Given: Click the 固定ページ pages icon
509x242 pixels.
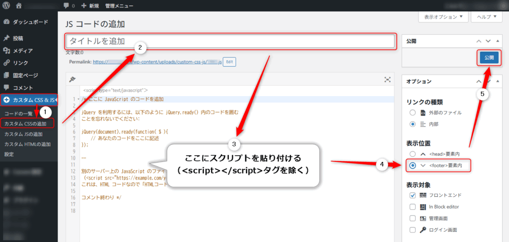Looking at the screenshot, I should pos(6,75).
